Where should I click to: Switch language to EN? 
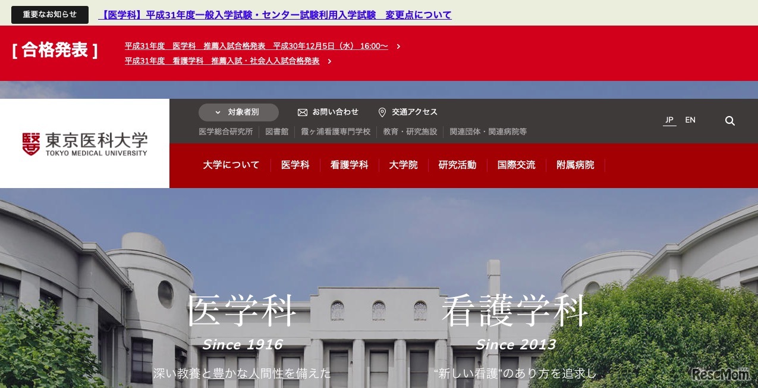(x=690, y=120)
